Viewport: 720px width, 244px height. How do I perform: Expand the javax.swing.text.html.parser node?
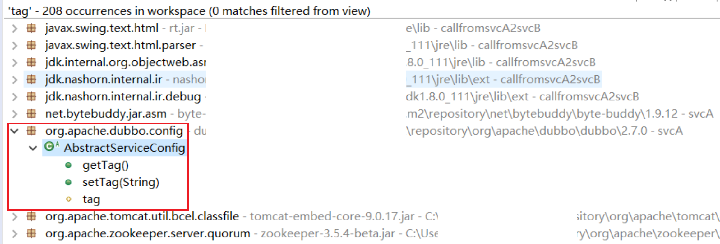(14, 46)
